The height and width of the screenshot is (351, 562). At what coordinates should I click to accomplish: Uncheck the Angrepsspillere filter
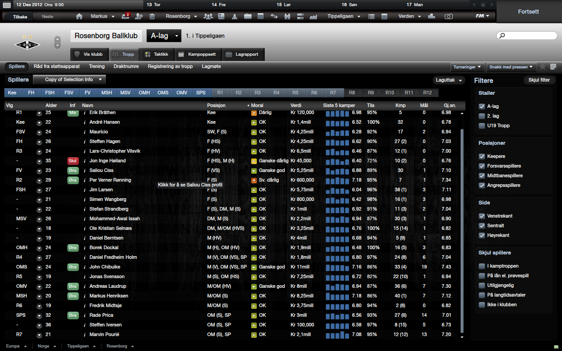tap(482, 185)
